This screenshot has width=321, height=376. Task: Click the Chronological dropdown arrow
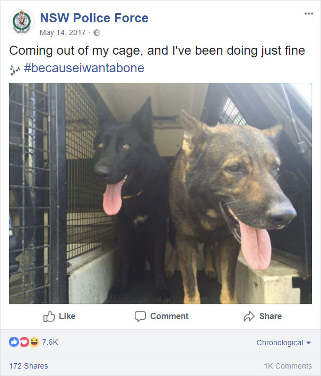(309, 343)
